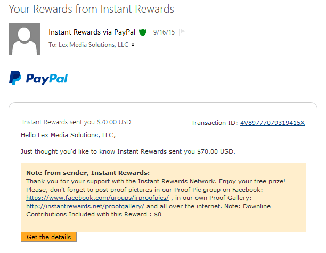326x253 pixels.
Task: Click recipient Lex Media Solutions, LLC
Action: coord(94,45)
